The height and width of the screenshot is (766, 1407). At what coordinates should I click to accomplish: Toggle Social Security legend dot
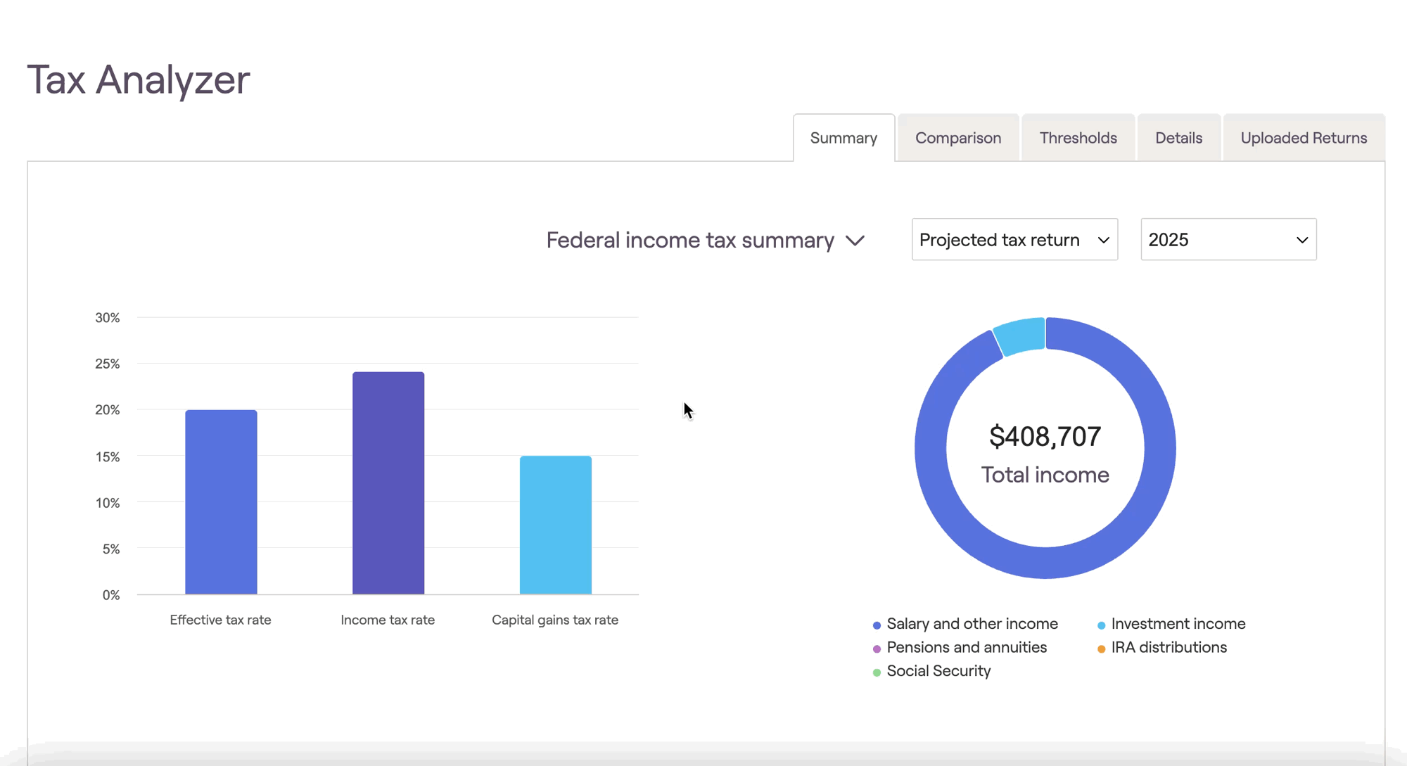tap(877, 672)
